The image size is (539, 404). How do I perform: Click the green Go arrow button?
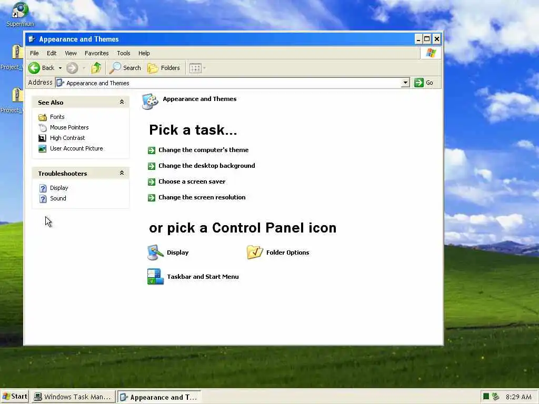click(418, 83)
